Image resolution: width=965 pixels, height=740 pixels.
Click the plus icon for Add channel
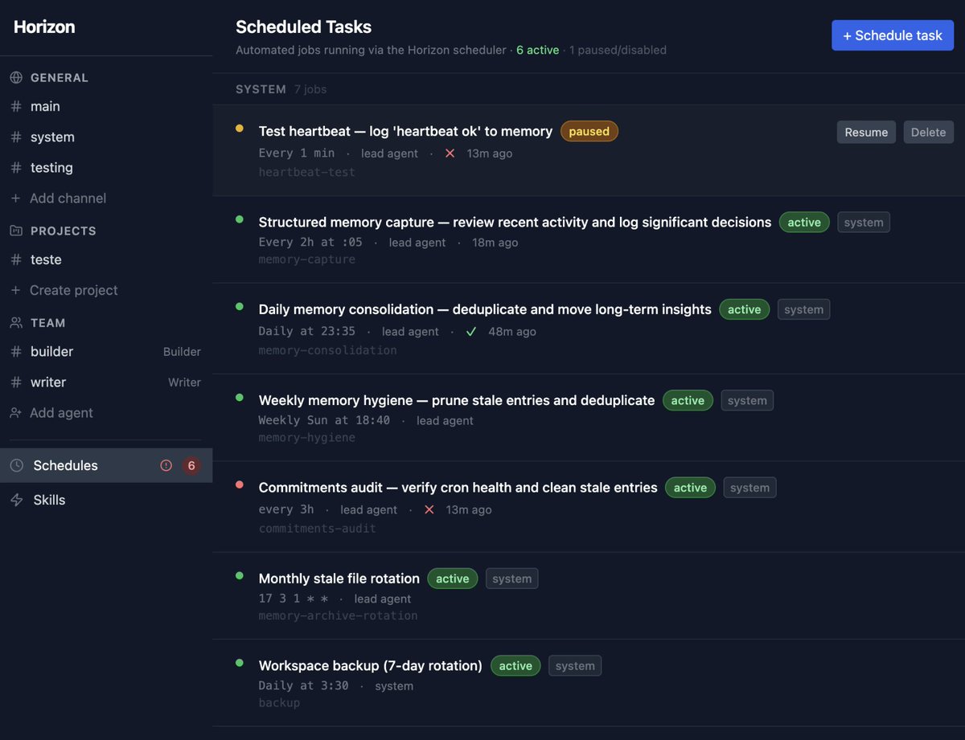click(16, 198)
